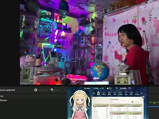Click the Defense stat row
Screen dimensions: 159x119
coord(101,112)
